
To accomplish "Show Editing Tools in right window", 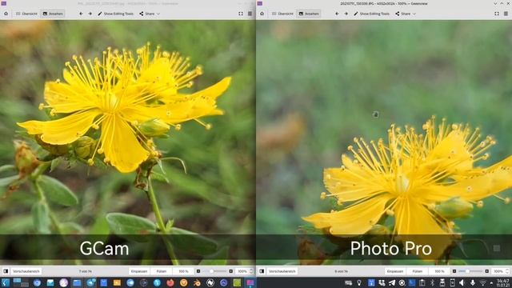I will click(x=371, y=14).
